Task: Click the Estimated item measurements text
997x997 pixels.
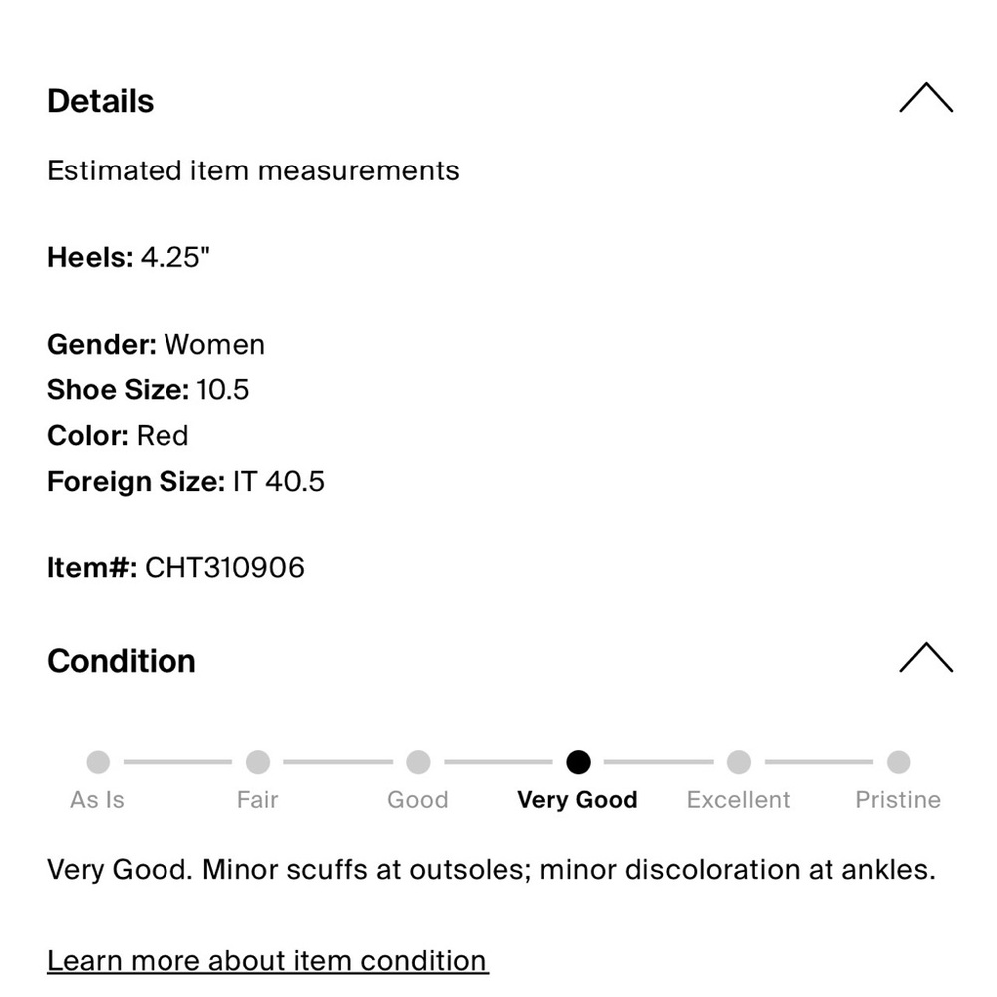Action: (253, 171)
